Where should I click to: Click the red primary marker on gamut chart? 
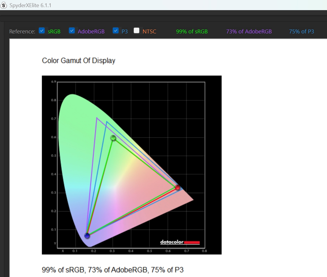[x=178, y=188]
